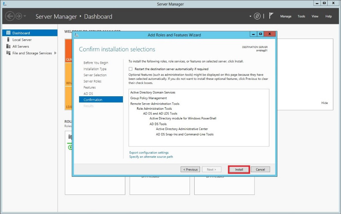The height and width of the screenshot is (214, 341).
Task: Select Active Directory Administrative Center entry
Action: coord(182,129)
